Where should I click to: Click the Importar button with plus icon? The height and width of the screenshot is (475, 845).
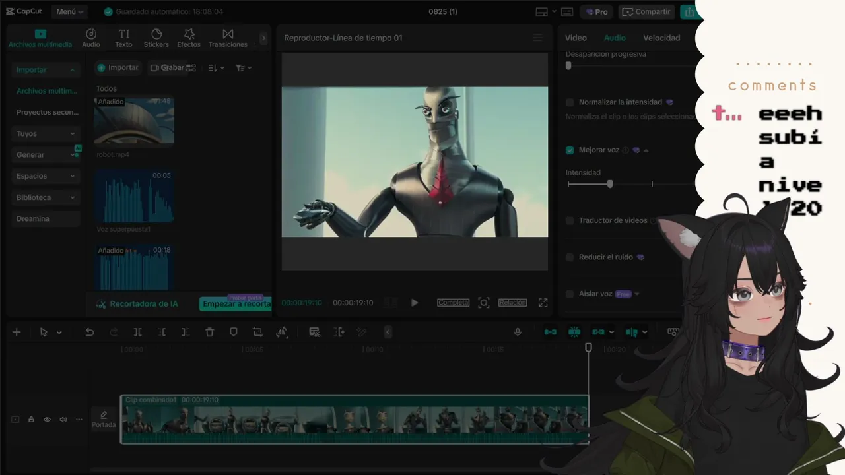coord(118,67)
